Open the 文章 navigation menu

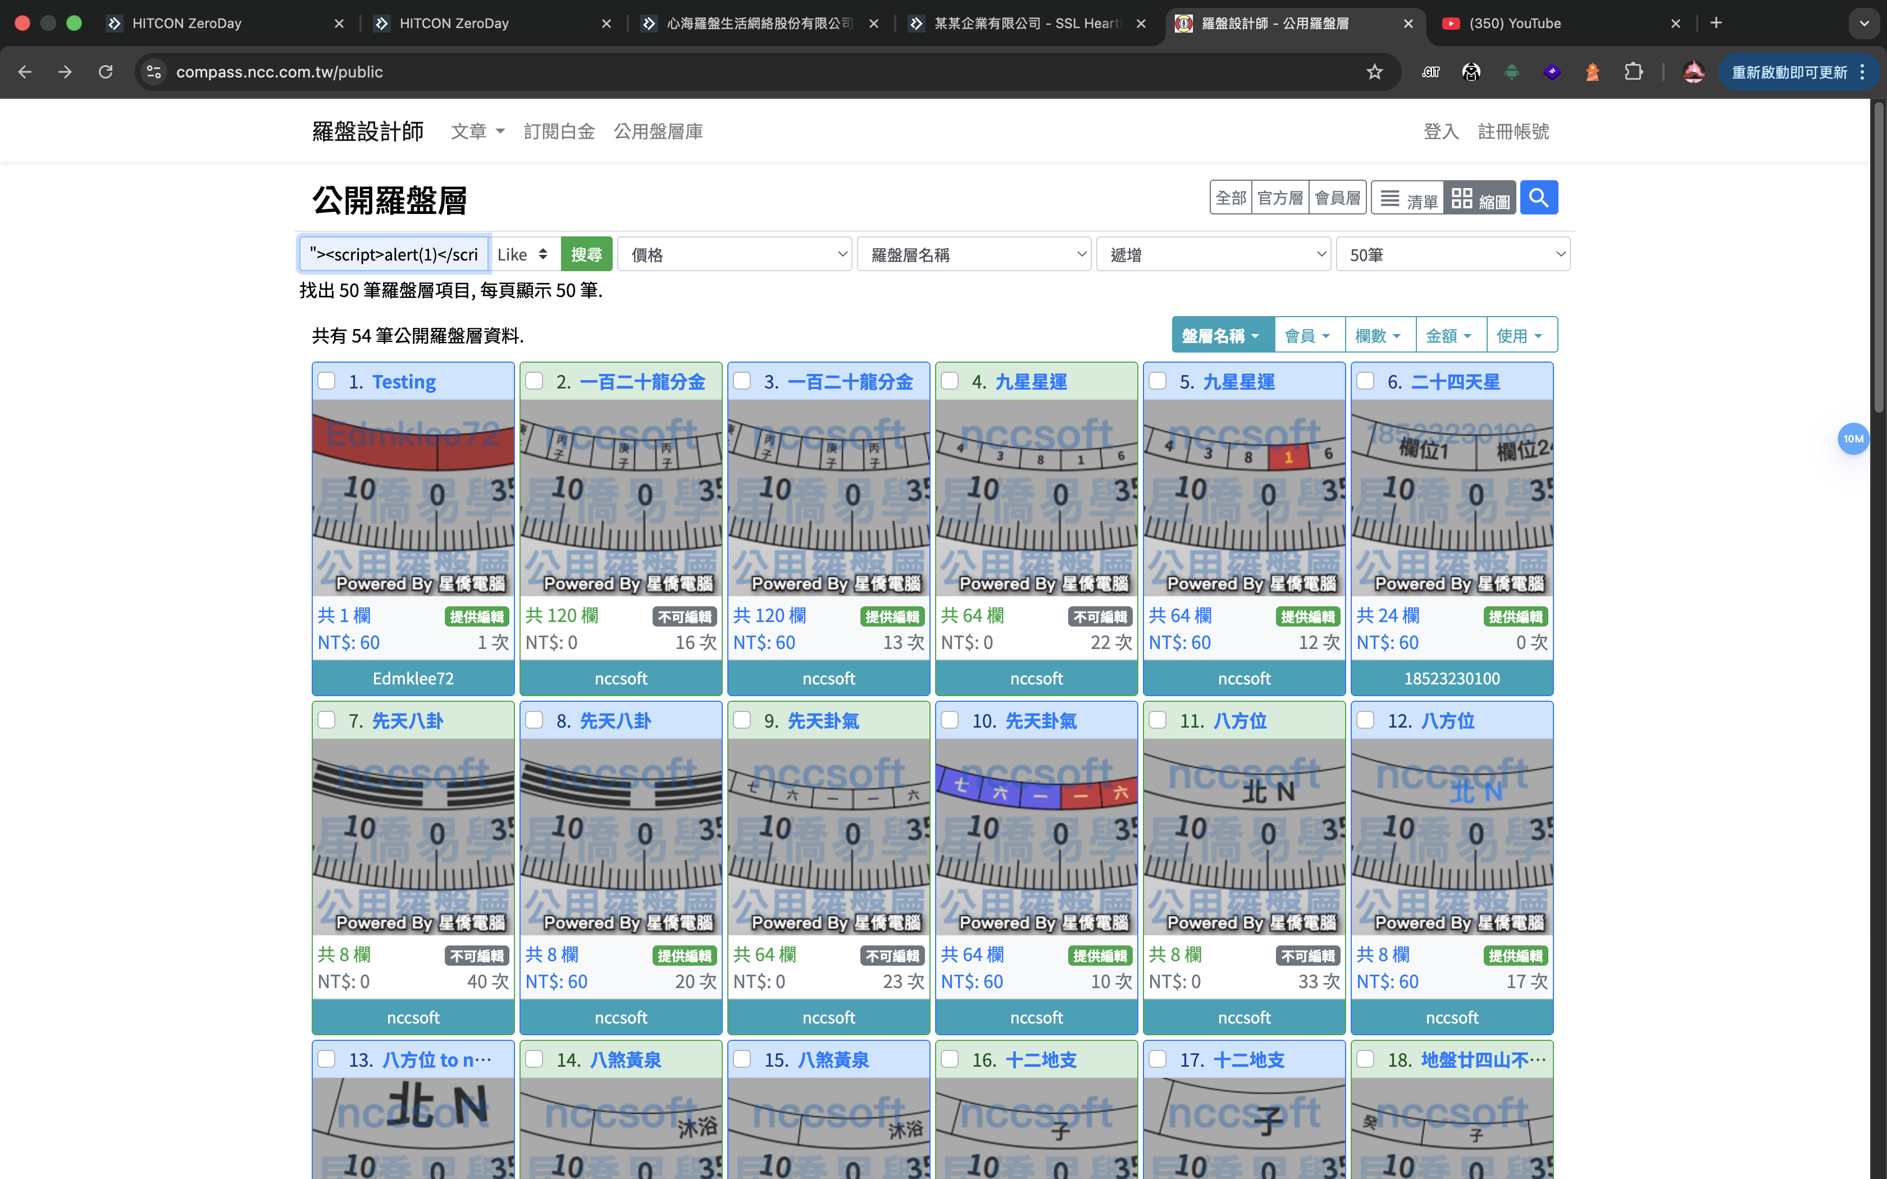[x=477, y=131]
